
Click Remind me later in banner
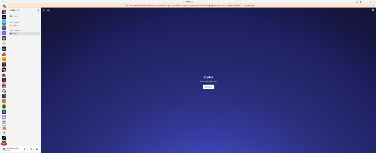coord(249,6)
